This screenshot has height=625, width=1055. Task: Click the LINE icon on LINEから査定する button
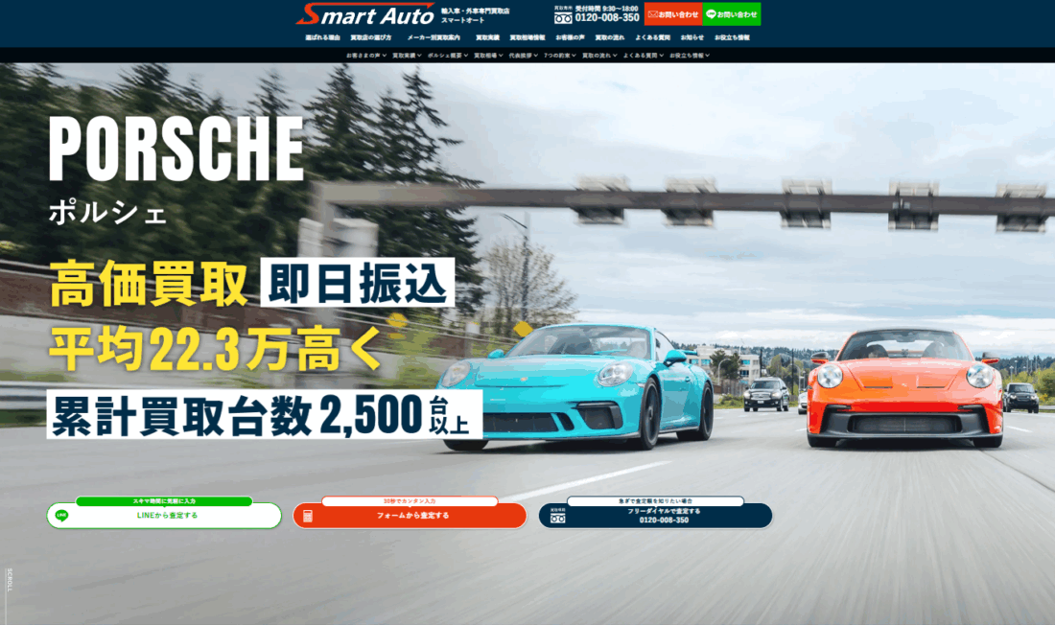[62, 516]
